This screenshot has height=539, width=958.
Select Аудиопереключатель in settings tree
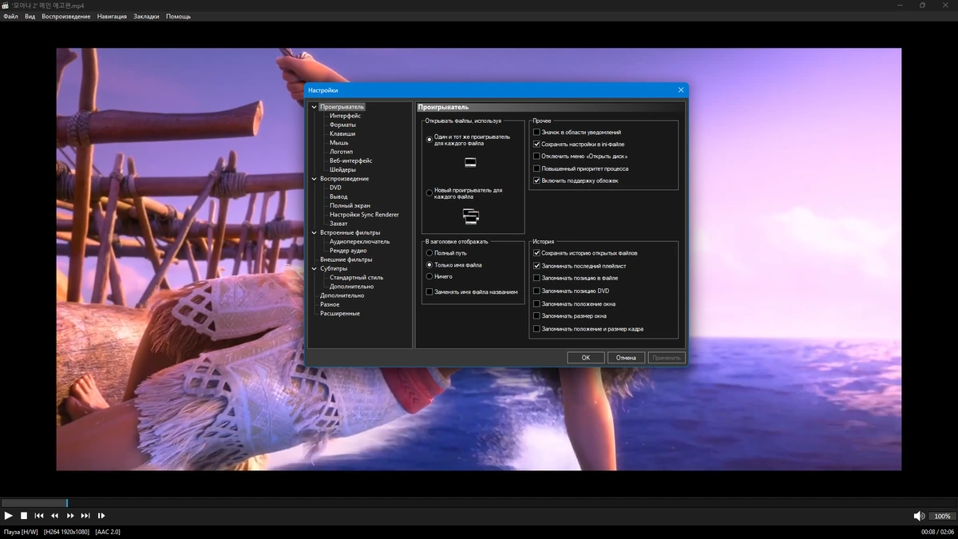tap(359, 241)
